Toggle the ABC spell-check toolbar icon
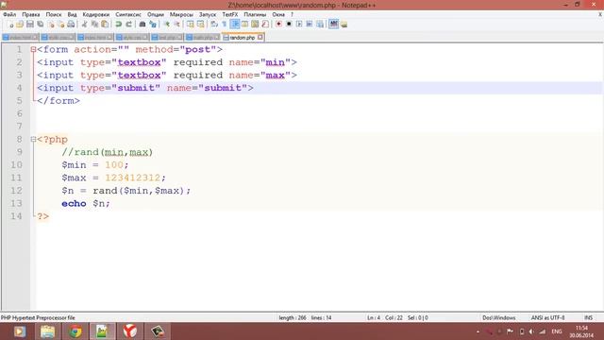Screen dimensions: 604x340 (x=333, y=25)
